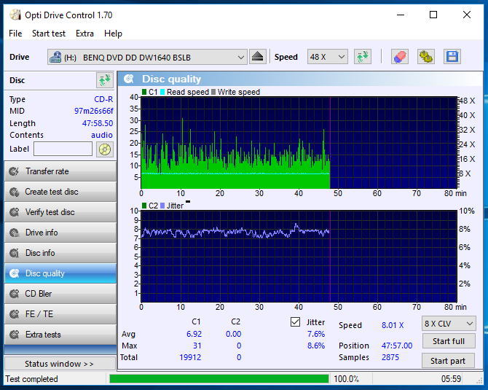Click the Jitter Max value 8.6%
488x390 pixels.
coord(316,346)
